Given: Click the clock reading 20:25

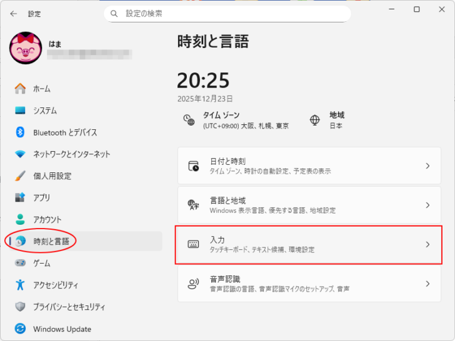Looking at the screenshot, I should click(x=203, y=81).
